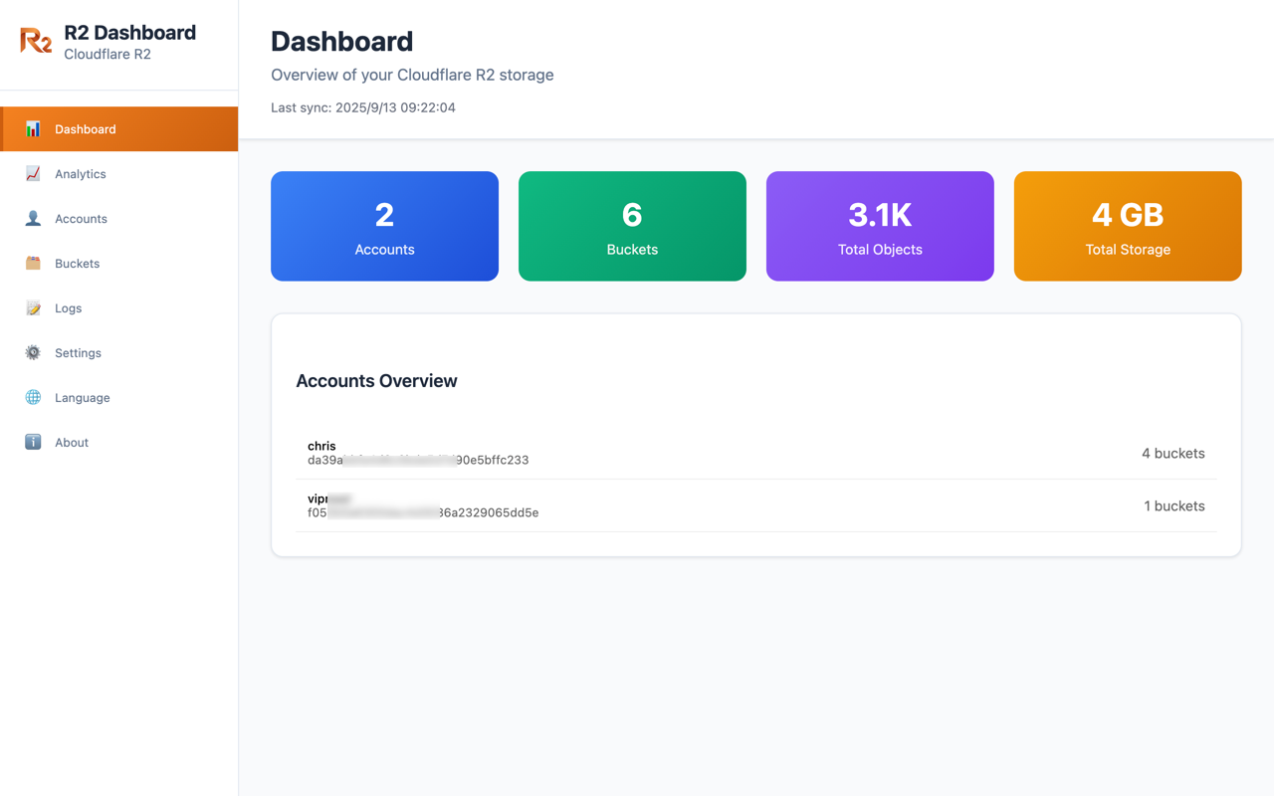Image resolution: width=1274 pixels, height=796 pixels.
Task: Select the About menu item
Action: [x=72, y=443]
